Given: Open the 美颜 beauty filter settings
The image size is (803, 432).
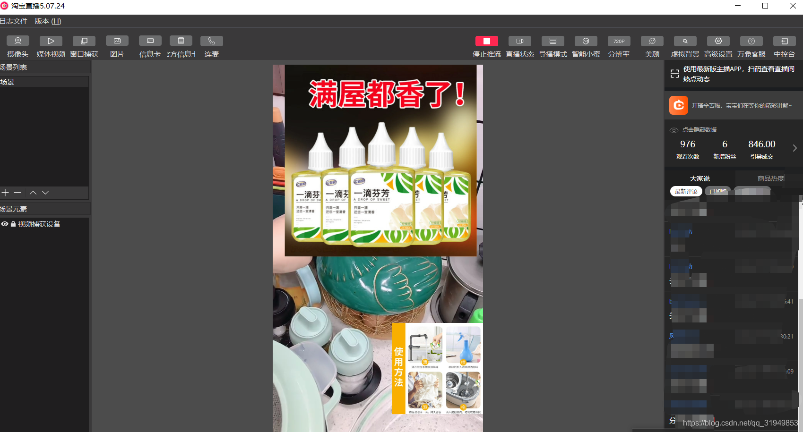Looking at the screenshot, I should click(x=652, y=41).
